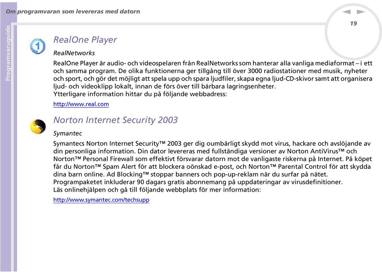
Task: Open the Symantec techsupp web link
Action: click(x=101, y=200)
